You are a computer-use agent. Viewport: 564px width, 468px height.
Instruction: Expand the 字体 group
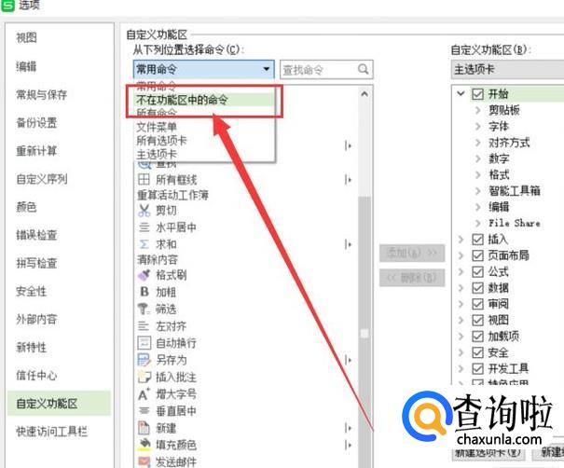[478, 126]
